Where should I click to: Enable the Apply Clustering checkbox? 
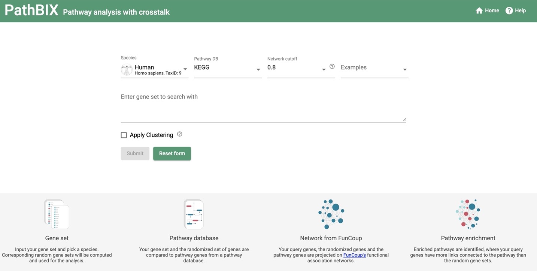[124, 135]
